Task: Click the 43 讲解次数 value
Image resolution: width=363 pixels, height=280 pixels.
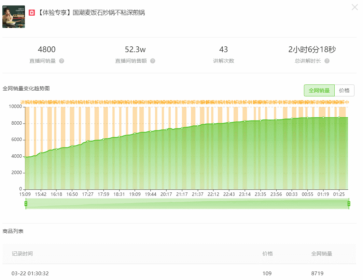Action: [x=223, y=49]
